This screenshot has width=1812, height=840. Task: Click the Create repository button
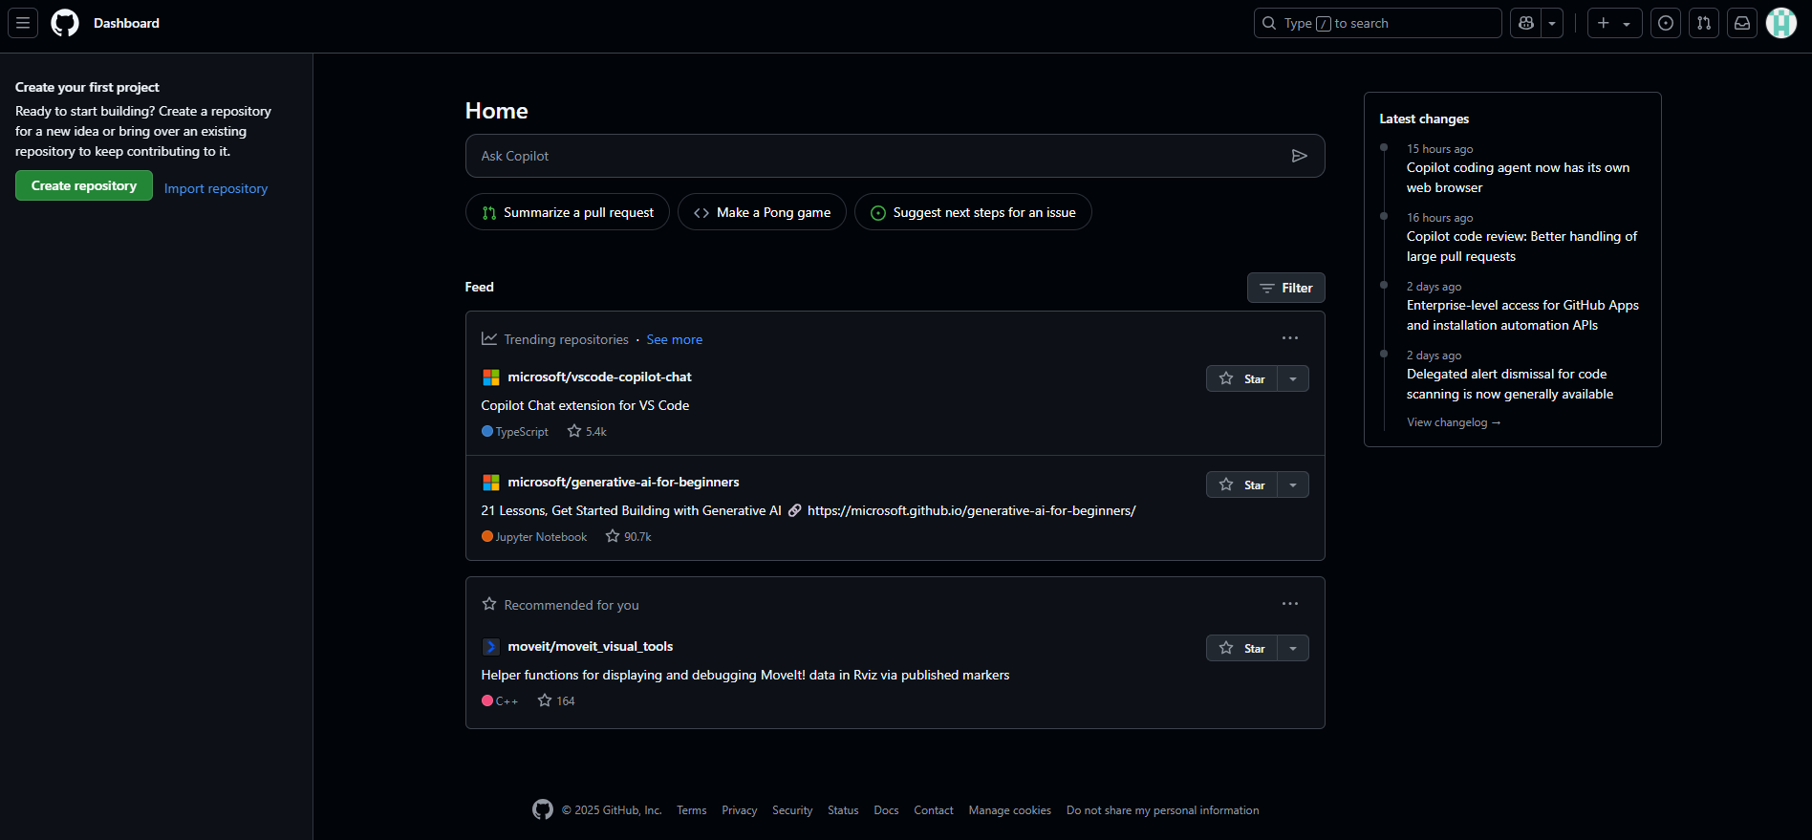pos(84,185)
